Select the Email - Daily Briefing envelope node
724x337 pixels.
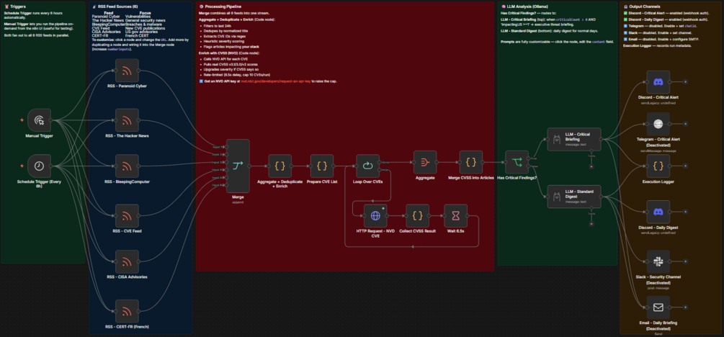point(658,307)
